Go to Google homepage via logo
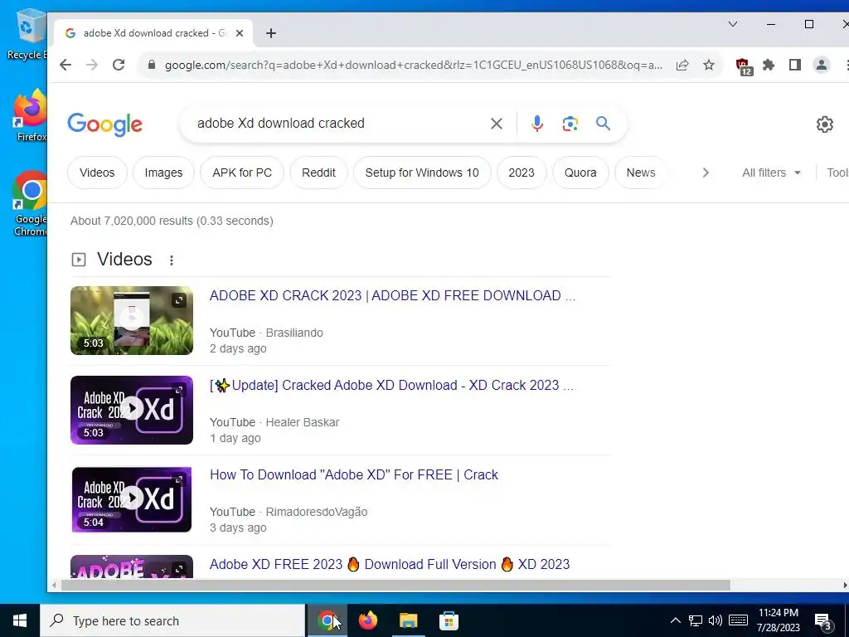The height and width of the screenshot is (637, 849). pyautogui.click(x=105, y=124)
